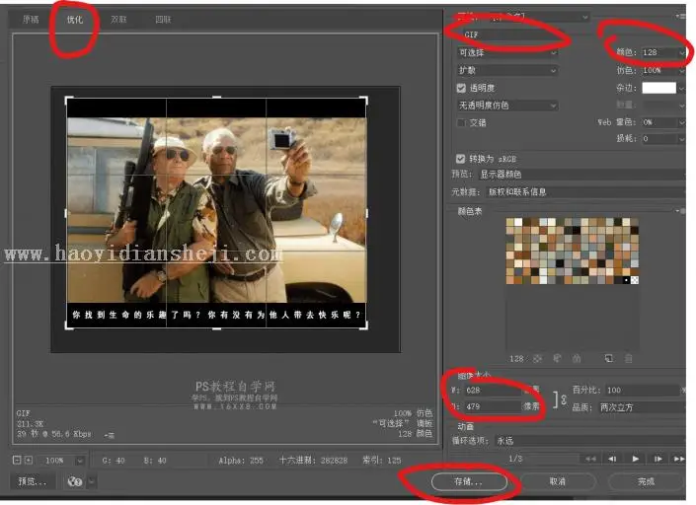696x505 pixels.
Task: Click the 完成 done button
Action: pos(646,481)
